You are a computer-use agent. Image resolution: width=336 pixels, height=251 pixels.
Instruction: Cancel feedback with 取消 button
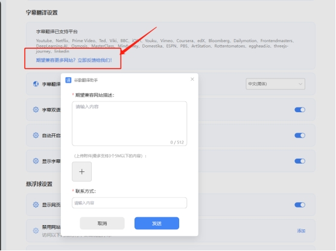point(102,223)
